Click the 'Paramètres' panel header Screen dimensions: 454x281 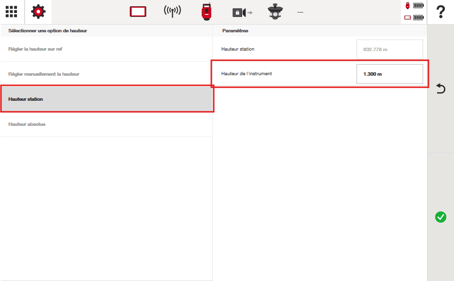click(x=235, y=31)
